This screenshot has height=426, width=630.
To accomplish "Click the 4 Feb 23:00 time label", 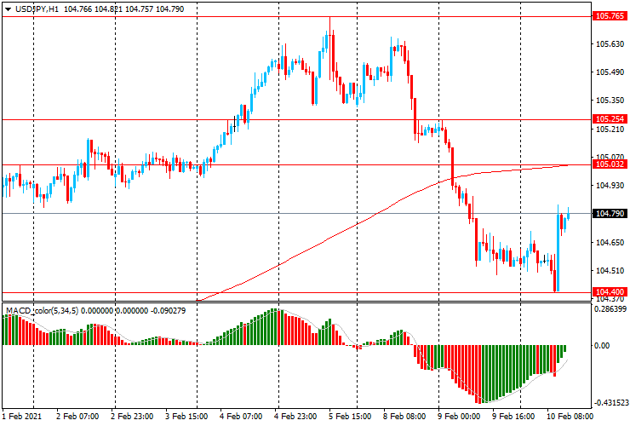I will click(296, 416).
